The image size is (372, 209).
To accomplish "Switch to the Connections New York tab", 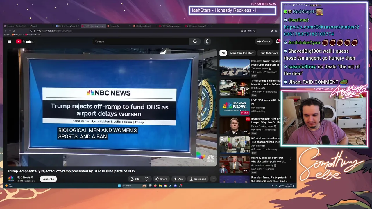I will point(16,26).
